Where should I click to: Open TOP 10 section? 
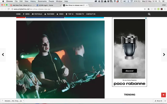(x=69, y=14)
